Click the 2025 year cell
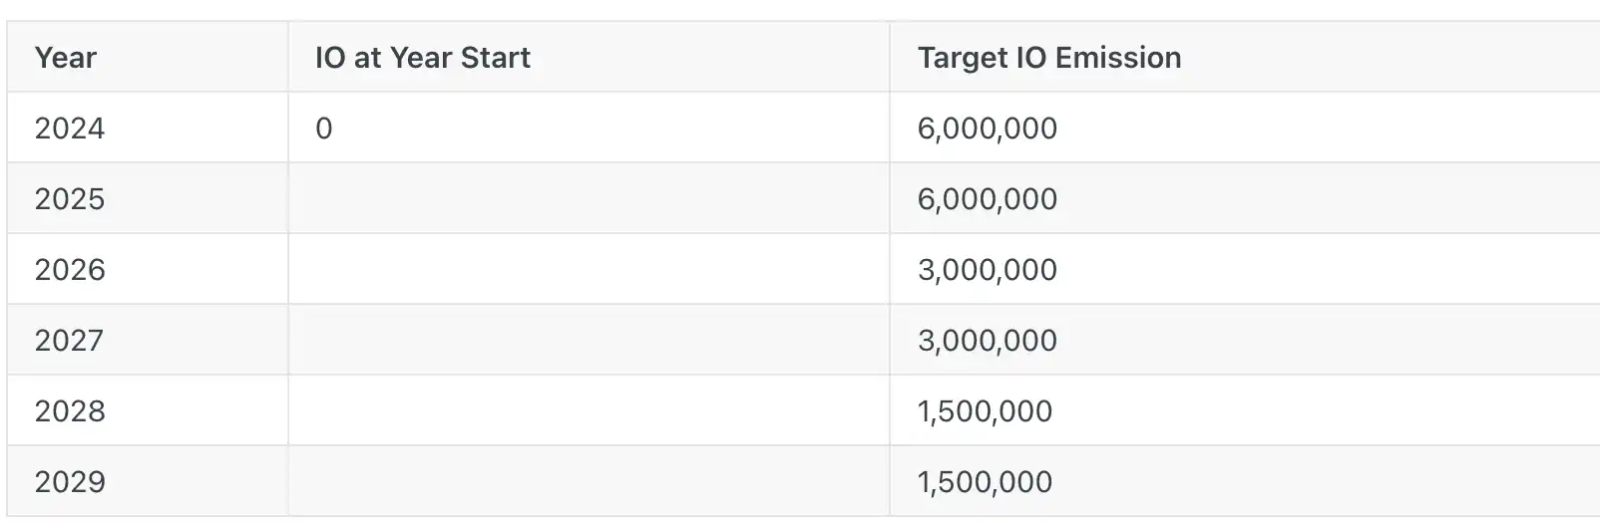 70,199
